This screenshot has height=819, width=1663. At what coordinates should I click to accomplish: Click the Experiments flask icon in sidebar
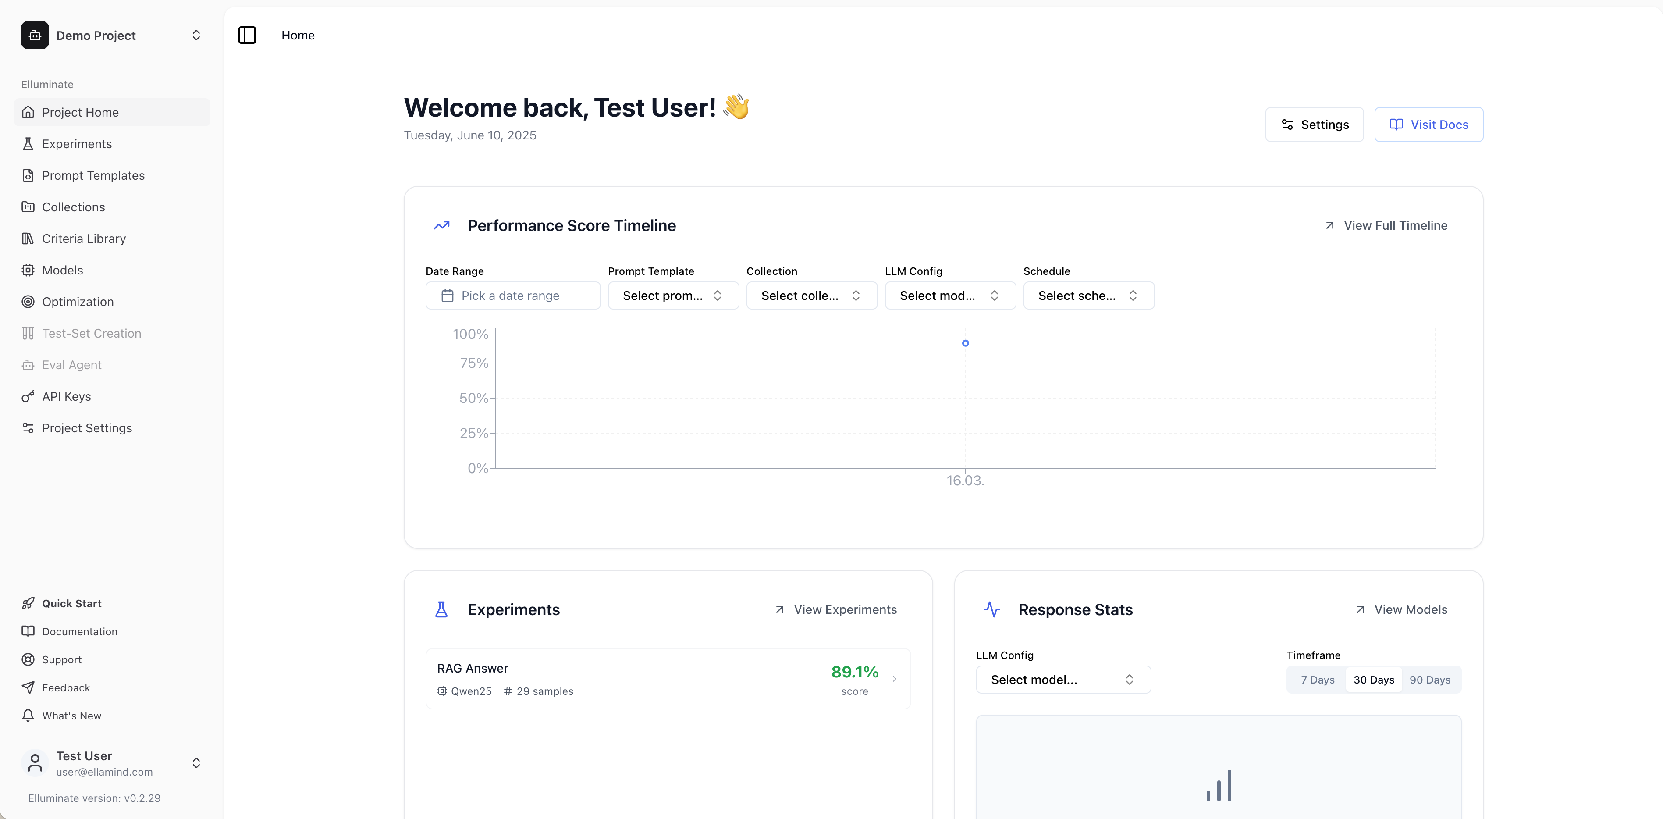click(x=28, y=144)
